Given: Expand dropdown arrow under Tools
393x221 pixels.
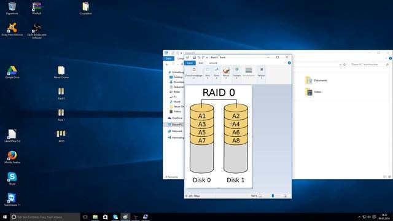Looking at the screenshot, I should (x=217, y=78).
